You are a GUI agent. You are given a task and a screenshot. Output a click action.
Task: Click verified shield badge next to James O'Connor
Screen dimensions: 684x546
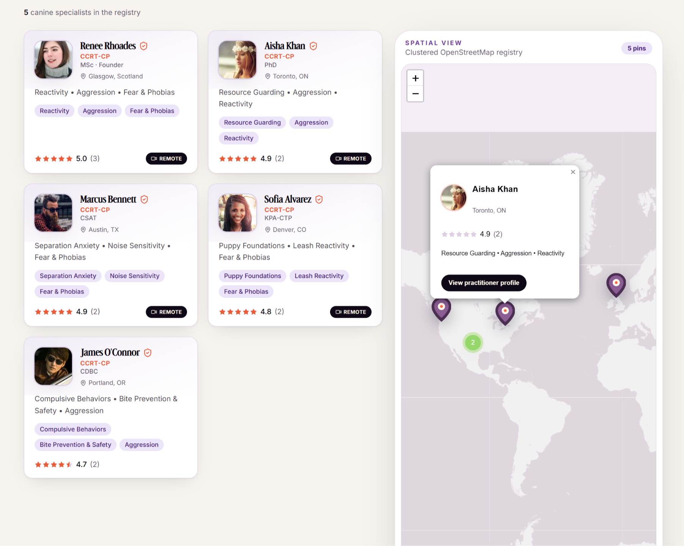pyautogui.click(x=148, y=353)
